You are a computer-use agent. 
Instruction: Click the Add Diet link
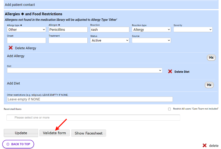[13, 83]
